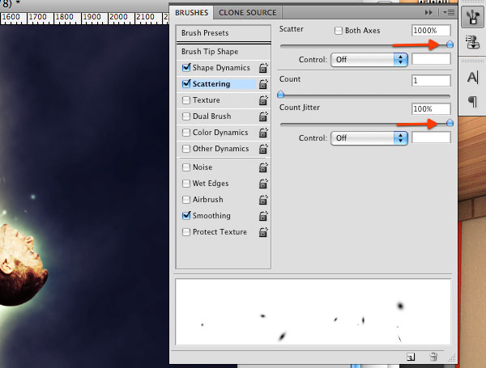Toggle lock for Protect Texture
The image size is (486, 368).
263,232
